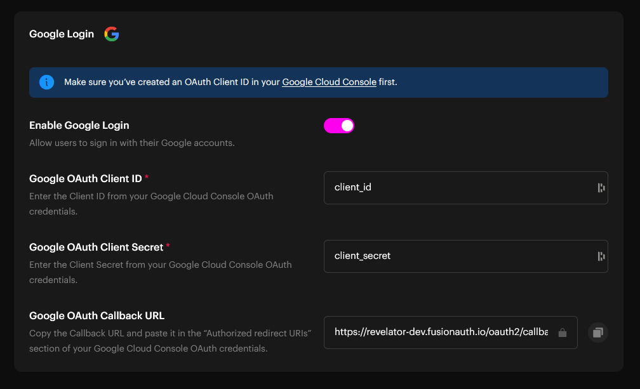Click the "Google OAuth Callback URL" label
640x389 pixels.
(x=97, y=315)
